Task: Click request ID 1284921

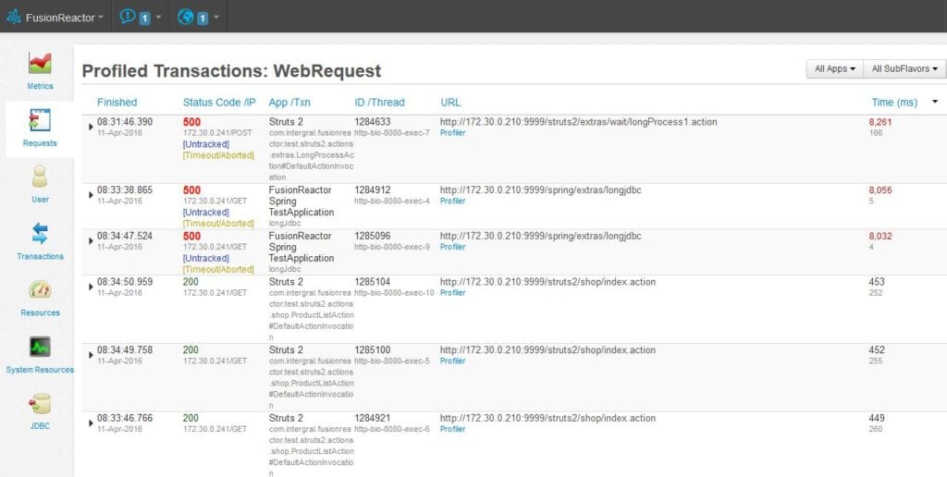Action: tap(372, 419)
